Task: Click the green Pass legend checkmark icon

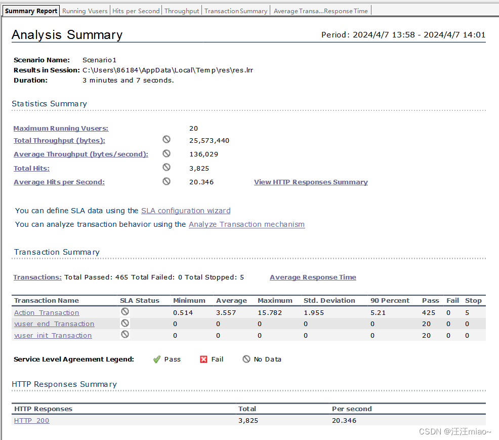Action: click(x=156, y=359)
